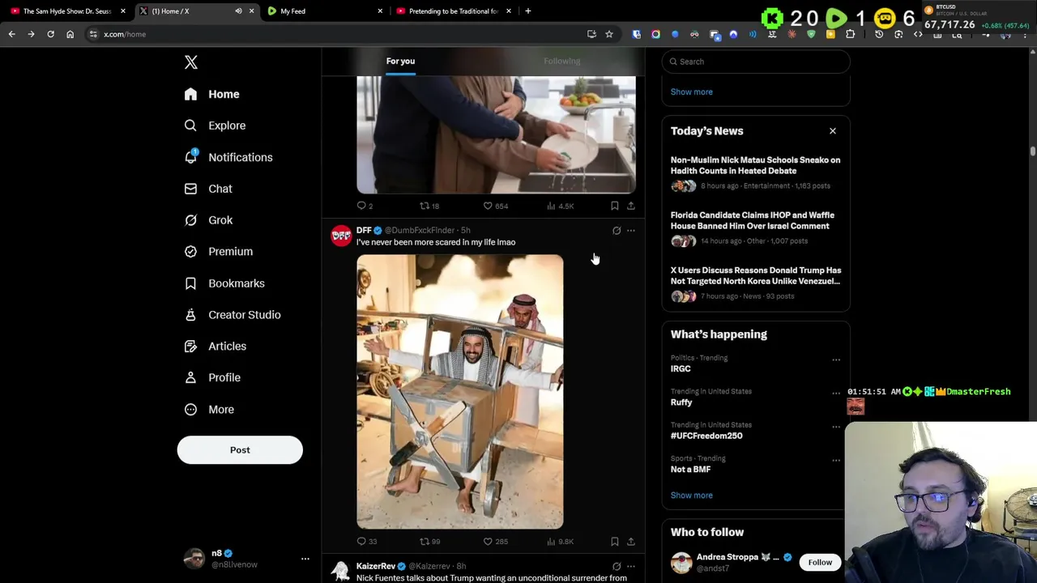This screenshot has height=583, width=1037.
Task: Open the KaizerRev profile avatar
Action: (341, 572)
